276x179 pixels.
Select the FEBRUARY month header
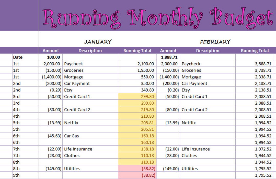[x=215, y=41]
